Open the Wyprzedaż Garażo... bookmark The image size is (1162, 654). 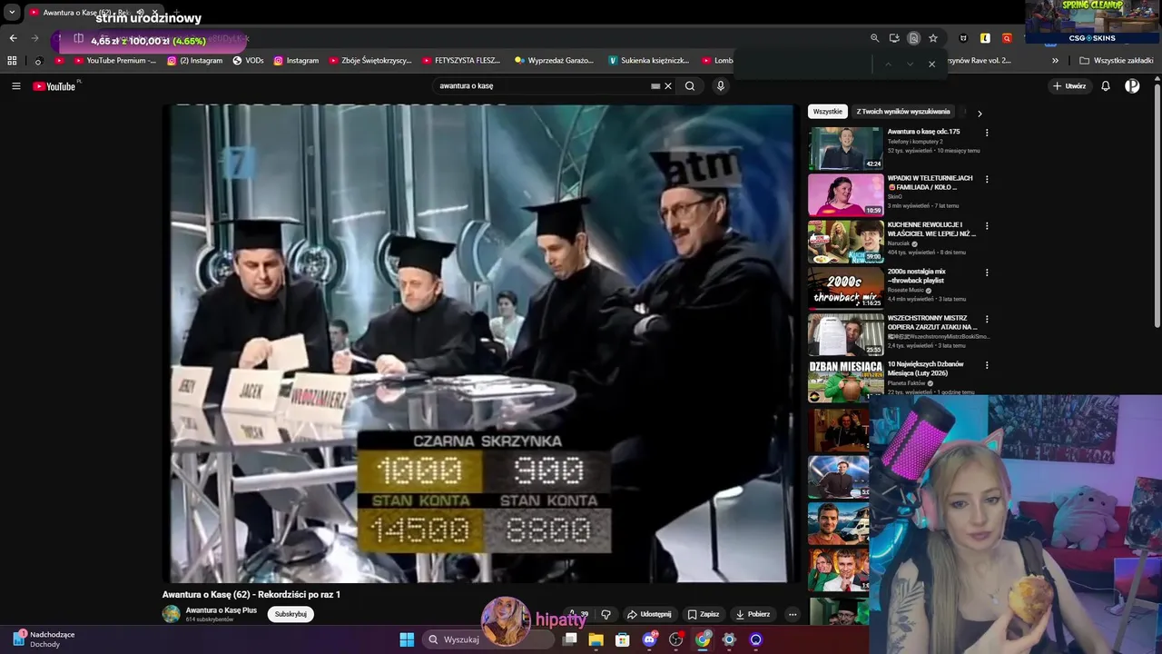pos(554,61)
